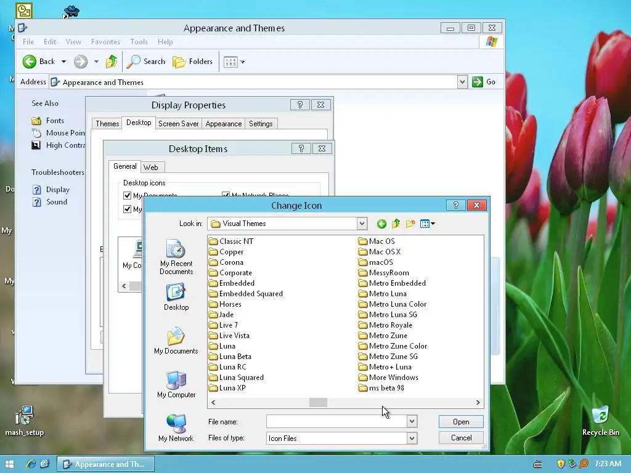Click the clock showing 7:23 AM
The height and width of the screenshot is (473, 631).
coord(608,464)
